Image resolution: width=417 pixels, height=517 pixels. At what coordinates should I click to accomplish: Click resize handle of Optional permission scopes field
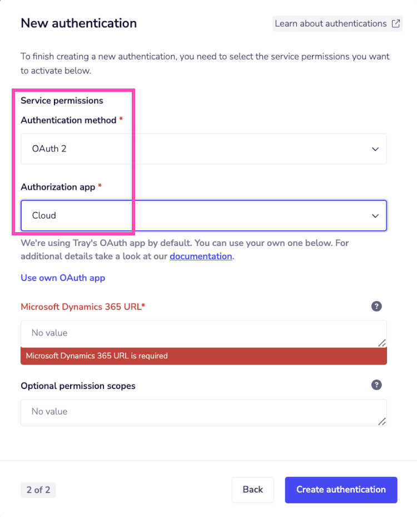[x=382, y=422]
